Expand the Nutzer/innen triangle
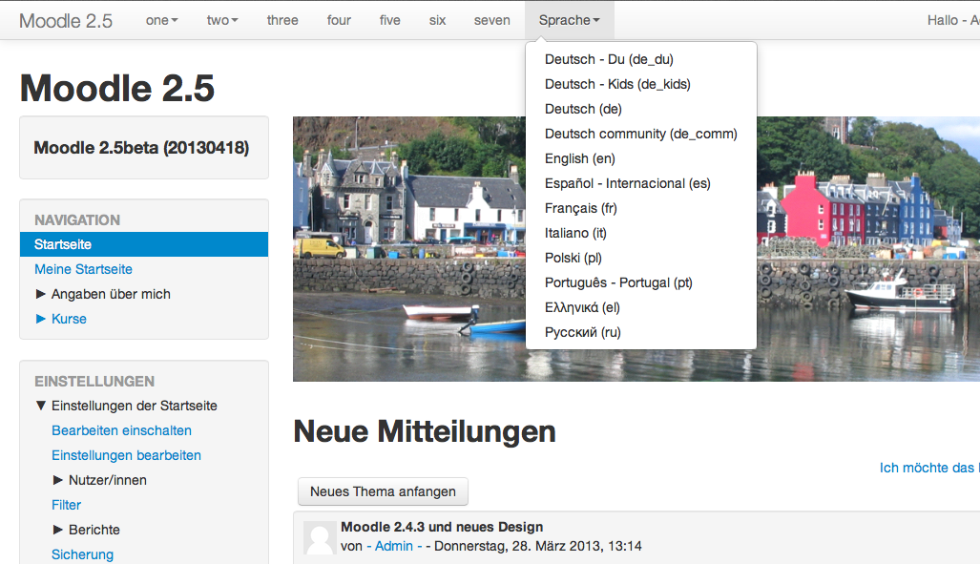The height and width of the screenshot is (564, 980). tap(57, 480)
